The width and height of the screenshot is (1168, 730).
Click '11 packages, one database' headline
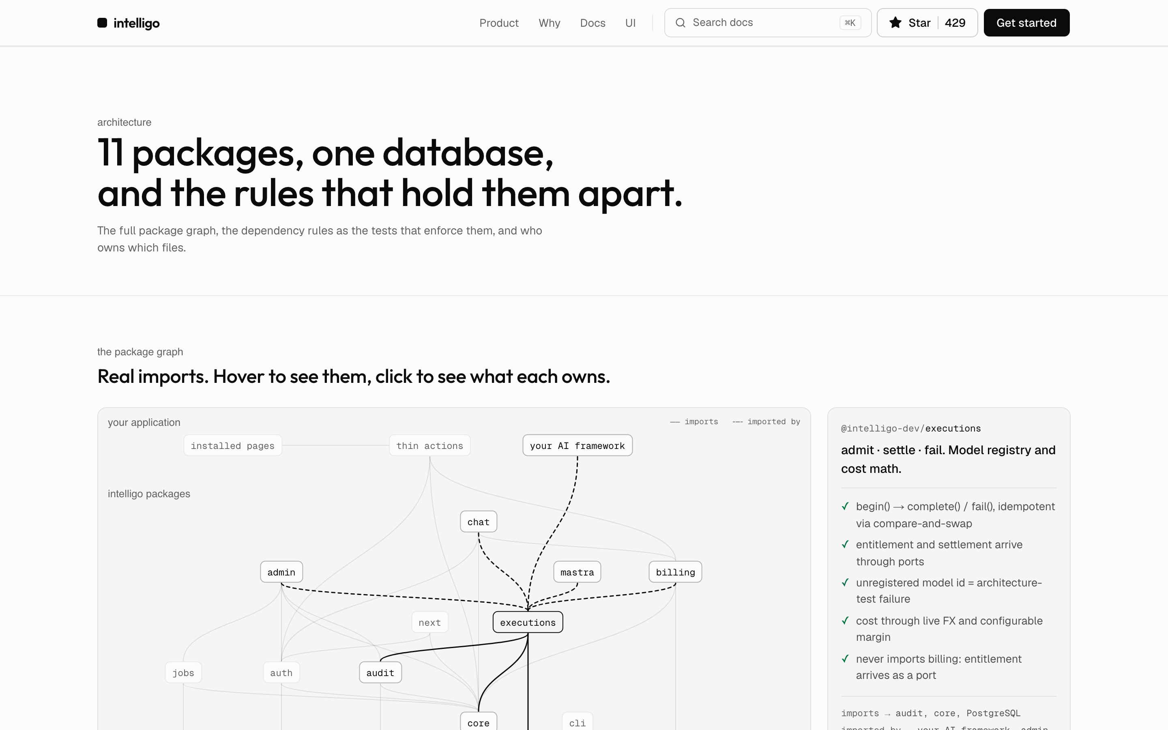tap(325, 153)
